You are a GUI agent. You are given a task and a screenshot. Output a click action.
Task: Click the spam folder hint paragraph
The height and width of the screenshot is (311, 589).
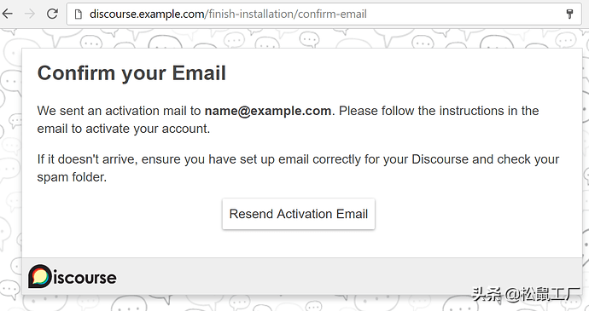click(x=298, y=168)
